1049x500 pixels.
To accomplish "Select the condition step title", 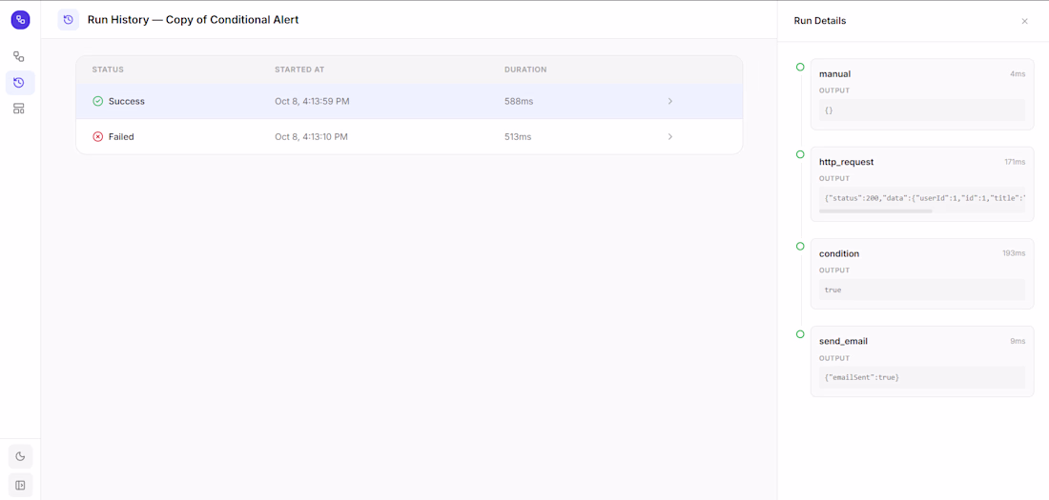I will coord(839,253).
